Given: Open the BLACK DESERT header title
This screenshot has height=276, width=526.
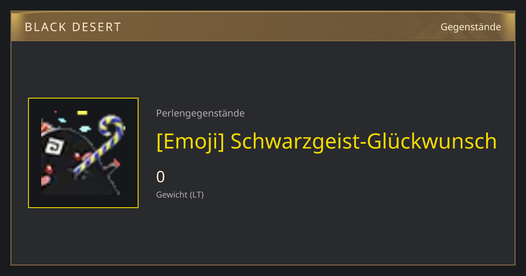Looking at the screenshot, I should [73, 27].
